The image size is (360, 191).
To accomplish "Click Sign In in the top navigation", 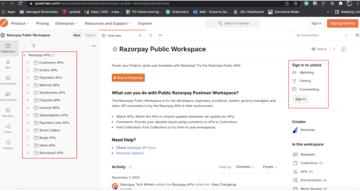I will tap(316, 23).
